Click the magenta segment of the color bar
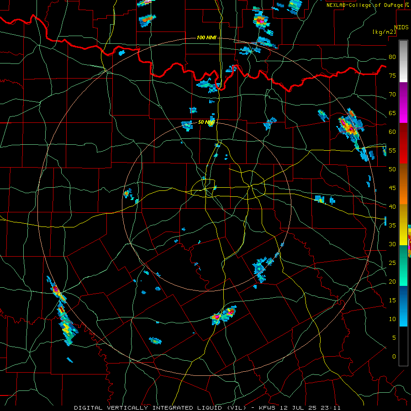The height and width of the screenshot is (411, 411). [x=403, y=102]
